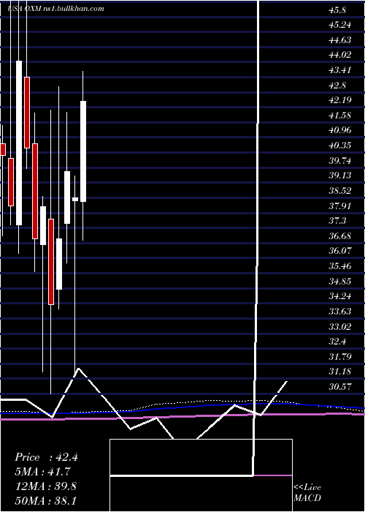
Task: Click the 41.58 price axis label
Action: click(340, 116)
